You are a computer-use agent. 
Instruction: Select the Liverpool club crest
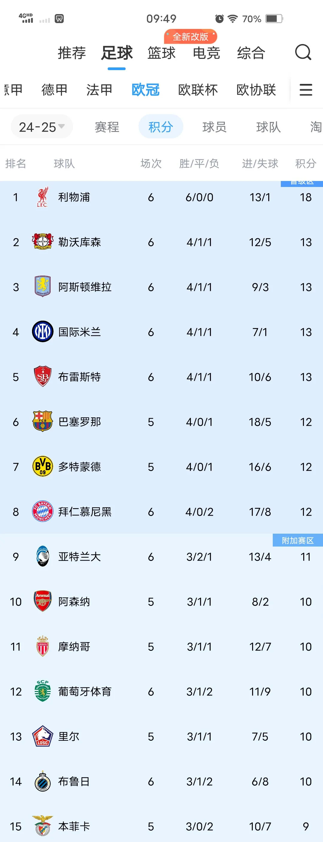pos(42,197)
